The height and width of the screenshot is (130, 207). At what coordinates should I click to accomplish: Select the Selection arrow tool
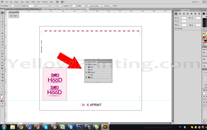2,13
